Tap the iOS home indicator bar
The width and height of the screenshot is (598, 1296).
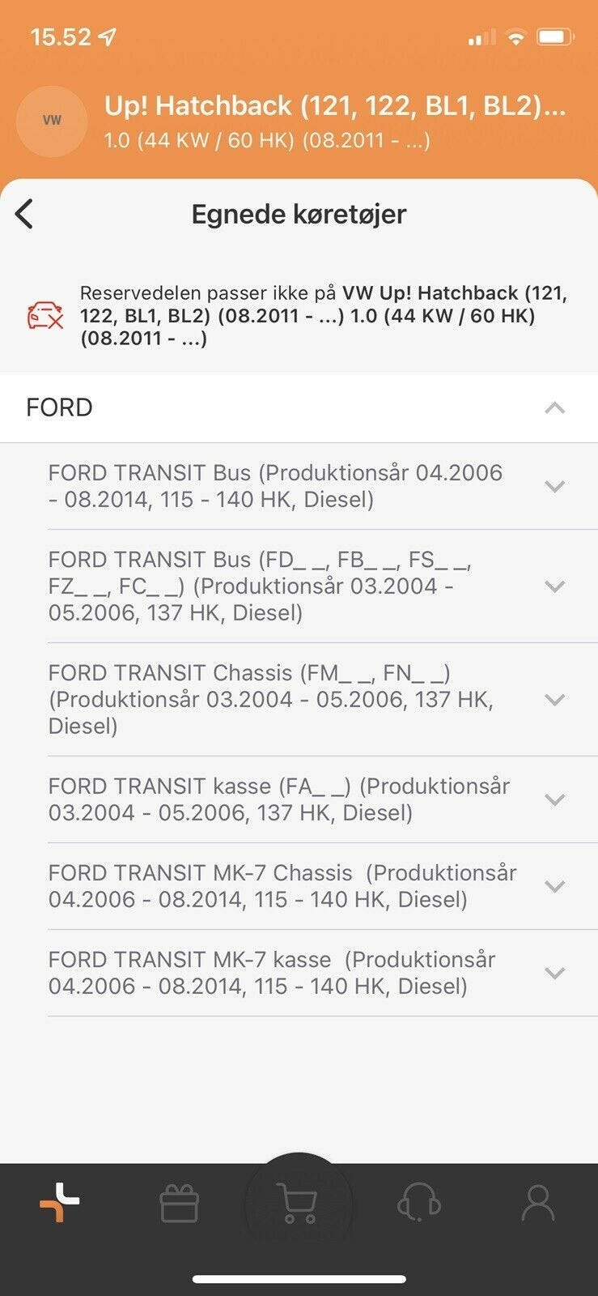(x=299, y=1279)
